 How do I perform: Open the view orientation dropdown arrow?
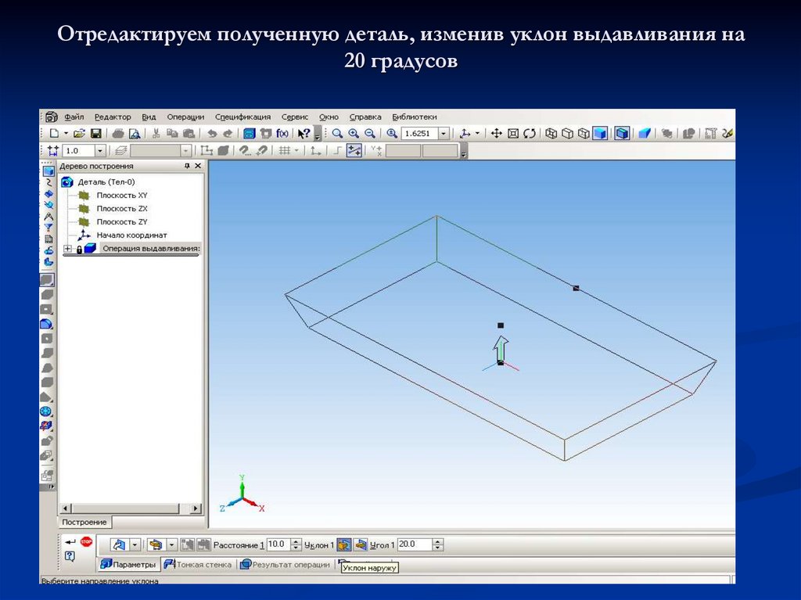click(x=478, y=134)
